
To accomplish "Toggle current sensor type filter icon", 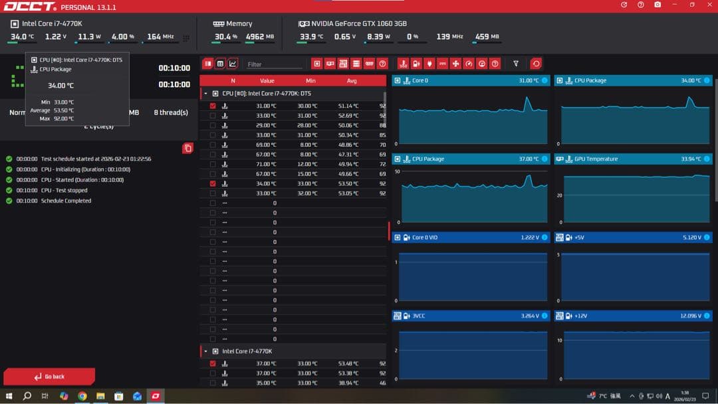I will click(x=442, y=64).
